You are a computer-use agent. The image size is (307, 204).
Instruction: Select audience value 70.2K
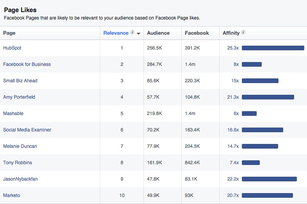coord(153,130)
